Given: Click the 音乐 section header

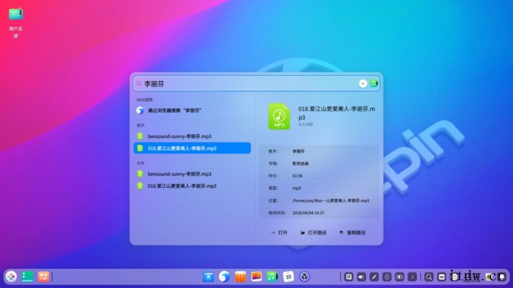Looking at the screenshot, I should click(x=141, y=125).
